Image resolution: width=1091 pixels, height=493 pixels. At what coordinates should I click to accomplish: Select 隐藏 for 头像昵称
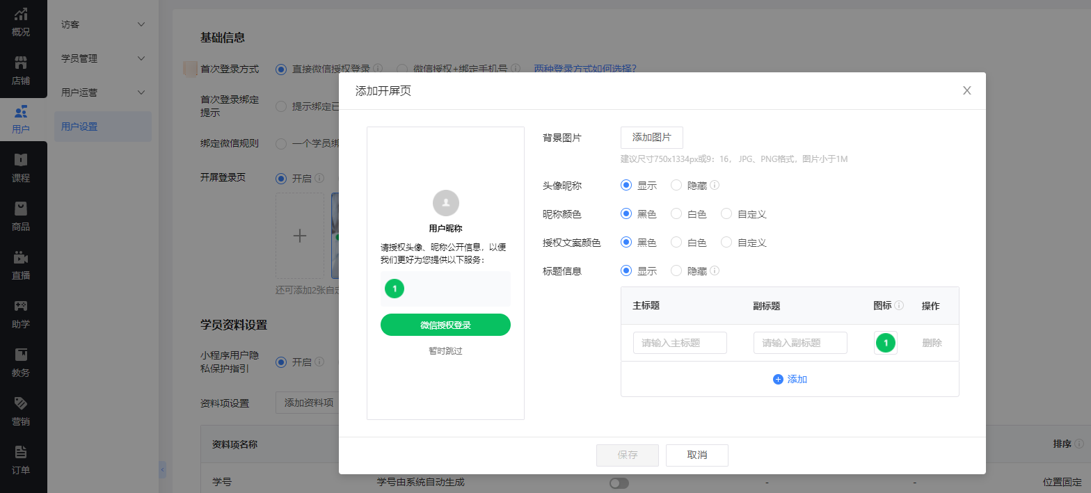[x=676, y=186]
